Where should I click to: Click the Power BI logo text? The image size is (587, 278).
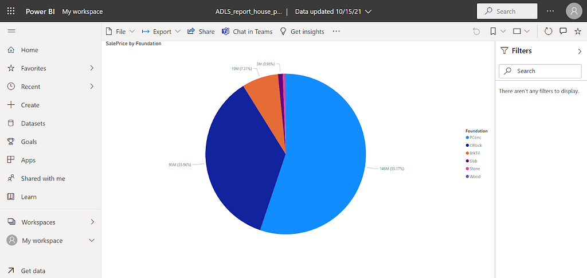40,11
